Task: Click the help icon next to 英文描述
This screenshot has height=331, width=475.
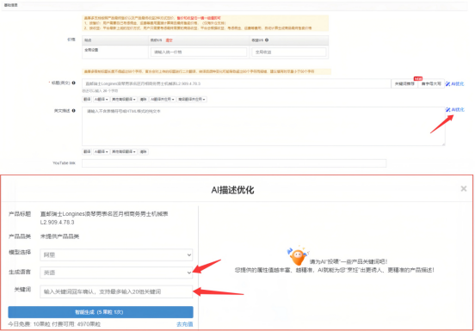Action: (x=74, y=111)
